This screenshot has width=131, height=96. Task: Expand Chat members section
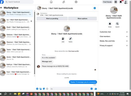[114, 37]
